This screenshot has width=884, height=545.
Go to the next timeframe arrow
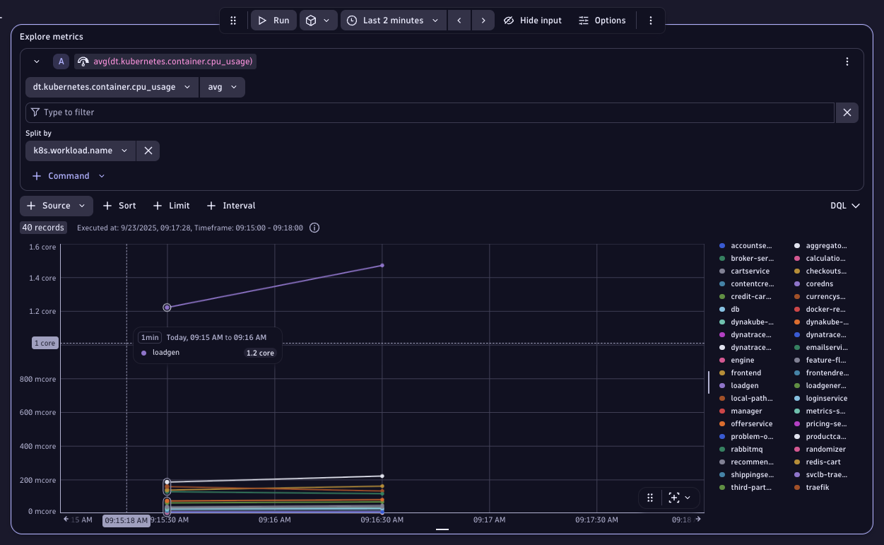click(483, 20)
